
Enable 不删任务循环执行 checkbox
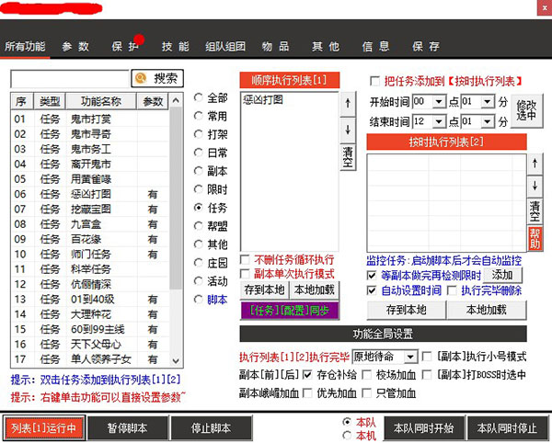point(246,260)
